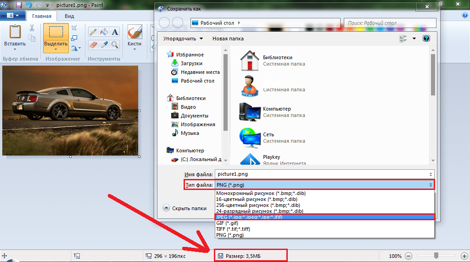Screen dimensions: 470x262
Task: Select Изображения under Библиотеки
Action: [193, 124]
